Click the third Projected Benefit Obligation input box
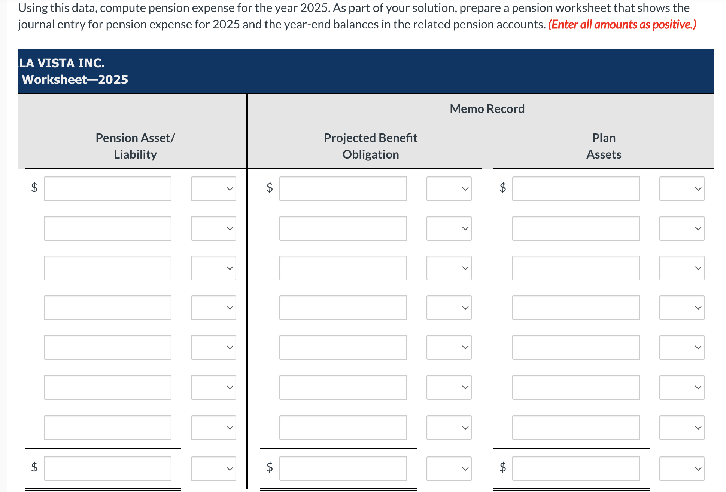Image resolution: width=726 pixels, height=492 pixels. point(343,268)
